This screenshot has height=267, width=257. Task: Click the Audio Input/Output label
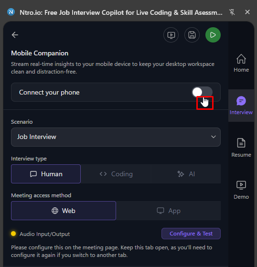(44, 234)
